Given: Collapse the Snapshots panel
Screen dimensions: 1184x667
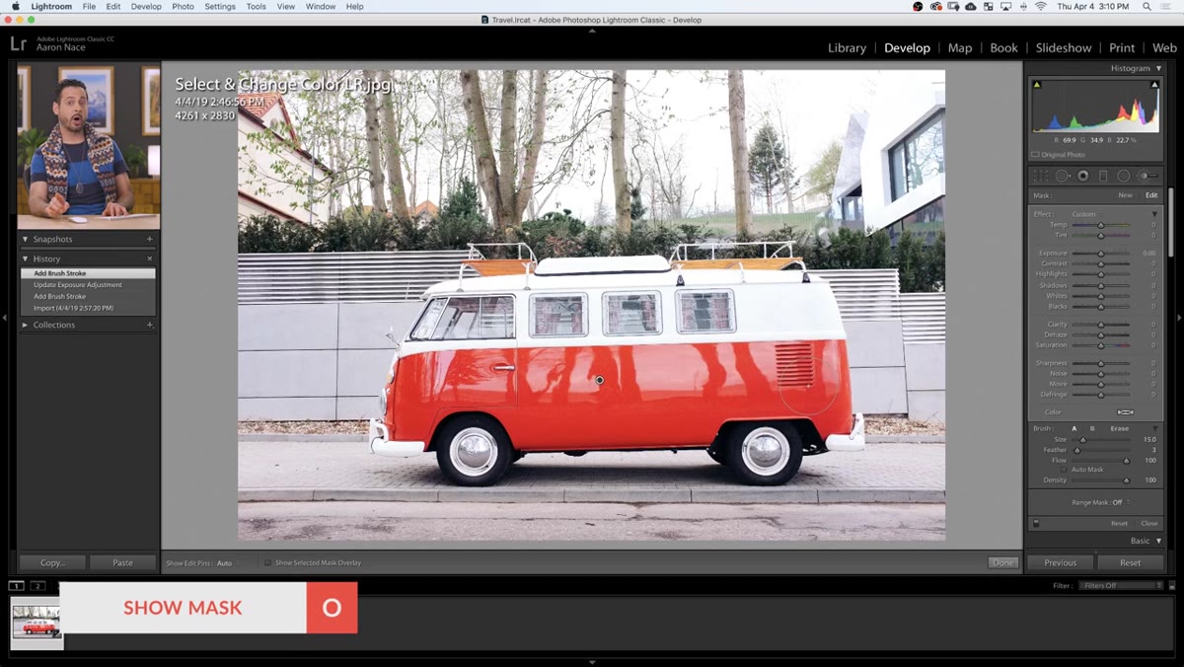Looking at the screenshot, I should 25,239.
